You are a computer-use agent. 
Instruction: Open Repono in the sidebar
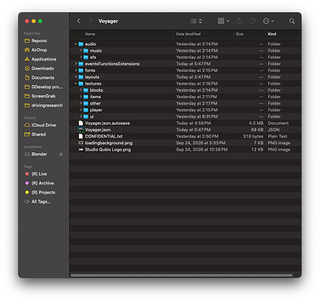tap(39, 41)
